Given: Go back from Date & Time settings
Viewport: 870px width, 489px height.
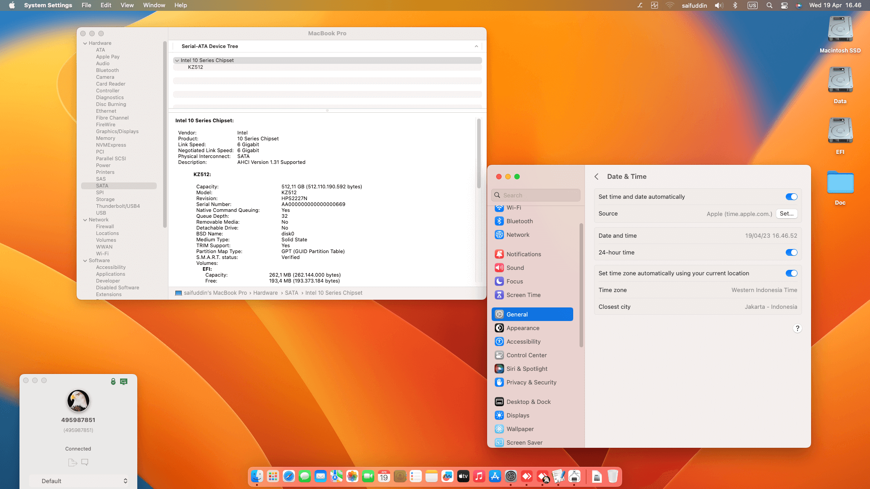Looking at the screenshot, I should (x=597, y=177).
